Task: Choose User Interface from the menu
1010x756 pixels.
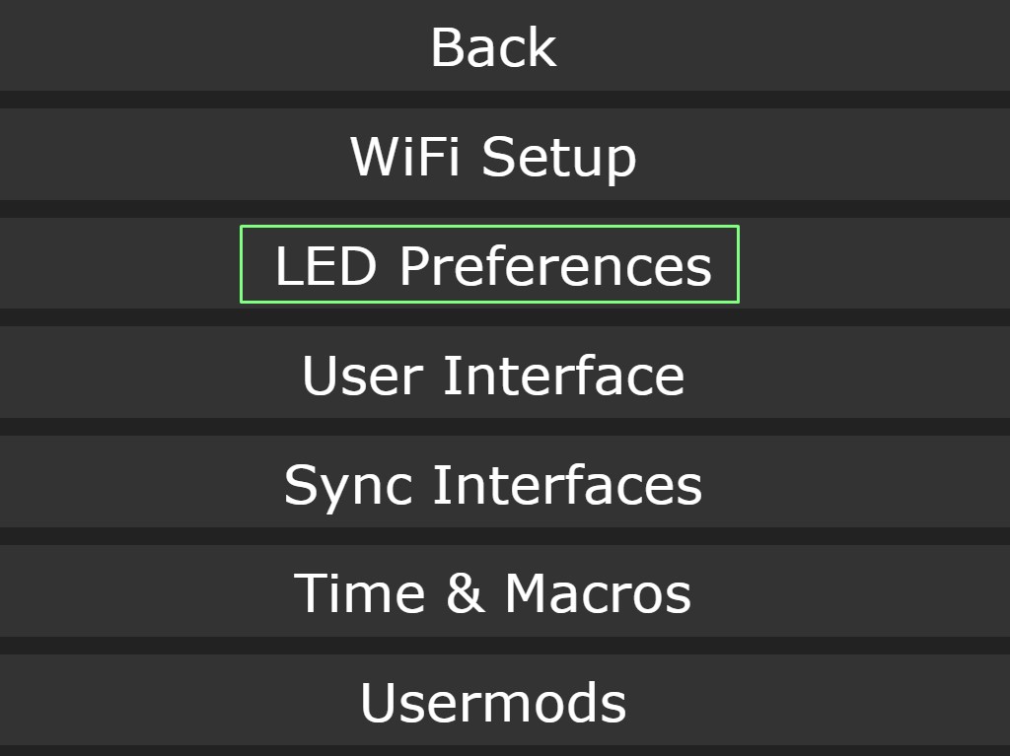Action: [493, 375]
